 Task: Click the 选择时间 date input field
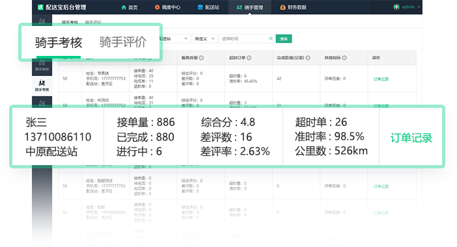click(247, 39)
